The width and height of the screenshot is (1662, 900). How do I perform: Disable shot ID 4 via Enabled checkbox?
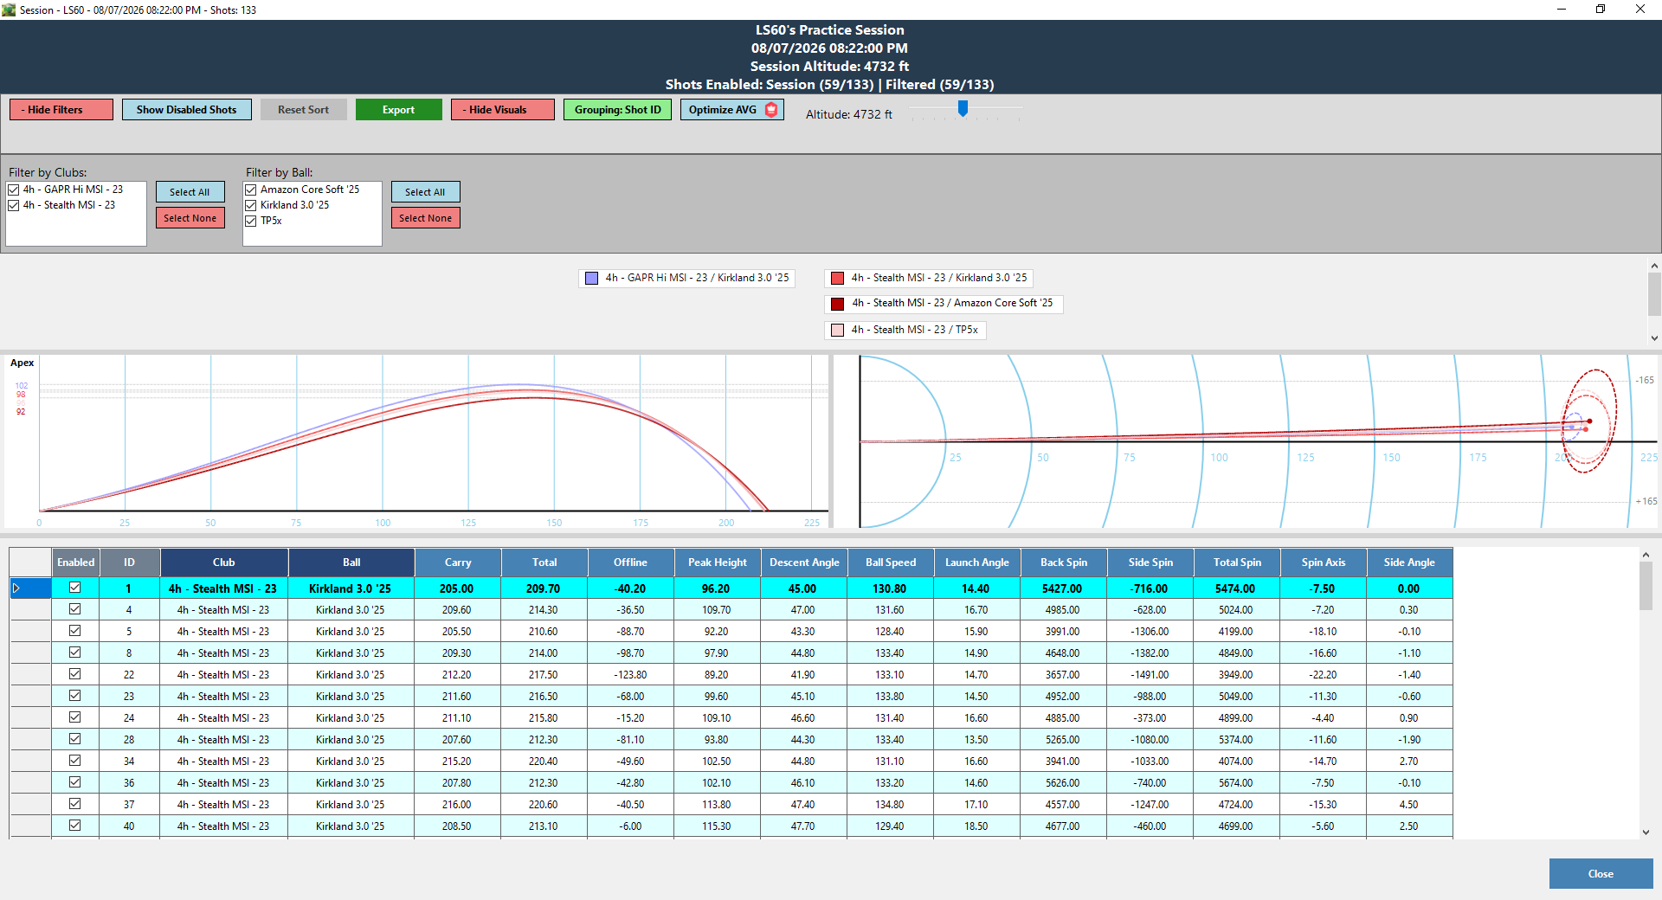point(75,609)
